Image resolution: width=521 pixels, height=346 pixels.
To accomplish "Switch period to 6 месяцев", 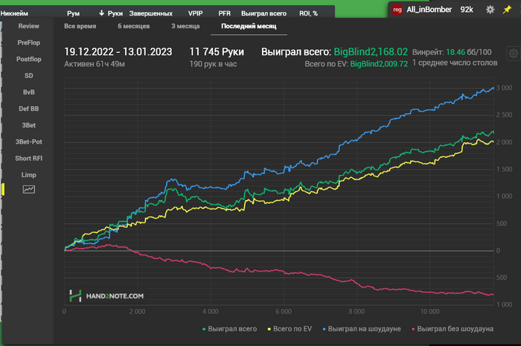I will pyautogui.click(x=133, y=26).
